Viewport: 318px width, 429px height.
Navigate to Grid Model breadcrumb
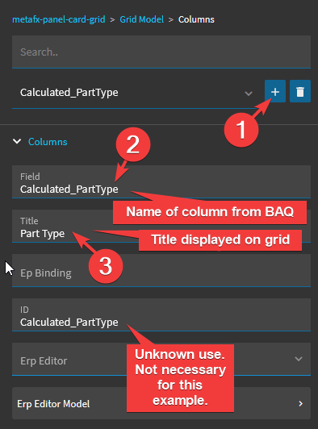141,19
